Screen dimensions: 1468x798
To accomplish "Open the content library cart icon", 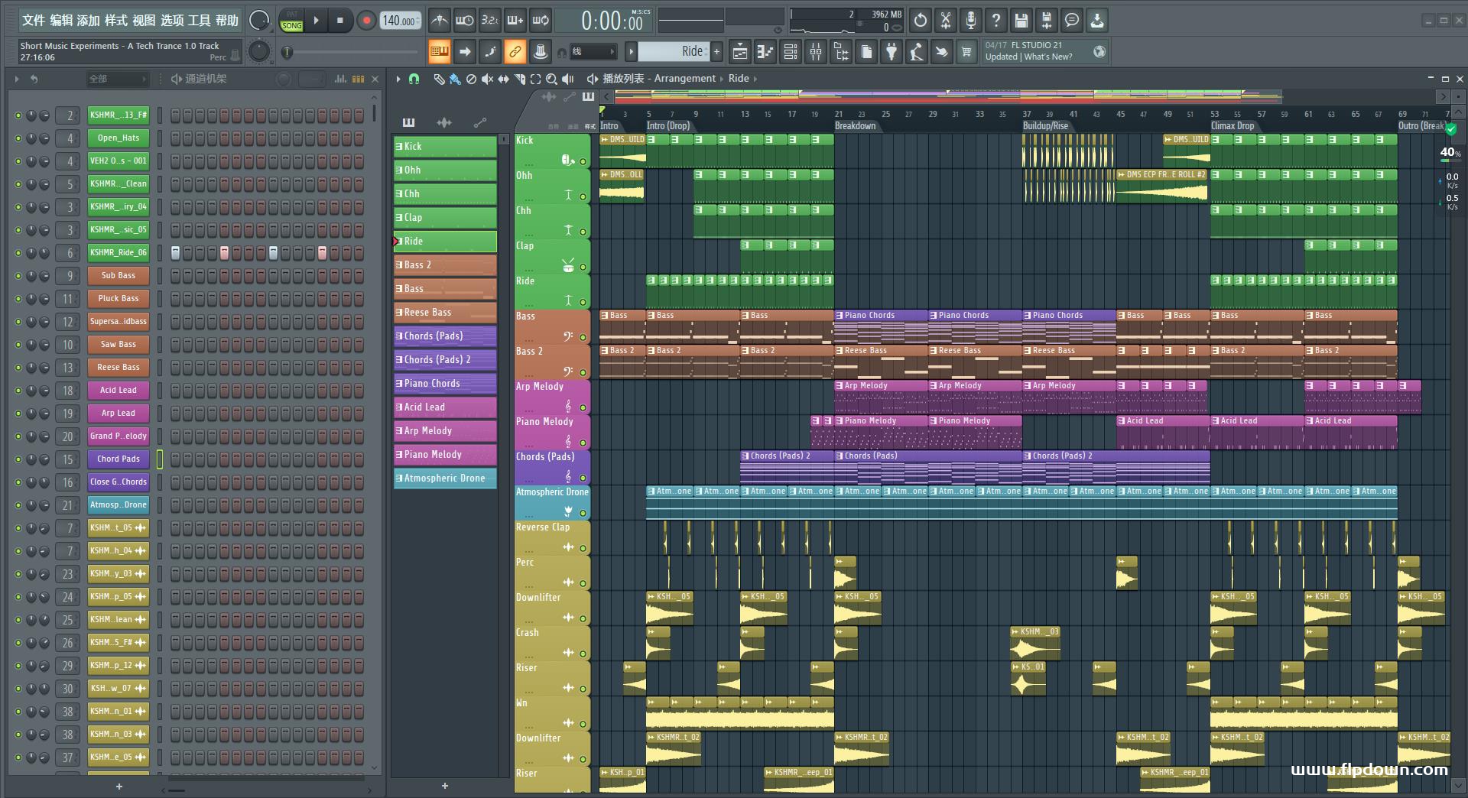I will click(x=966, y=52).
